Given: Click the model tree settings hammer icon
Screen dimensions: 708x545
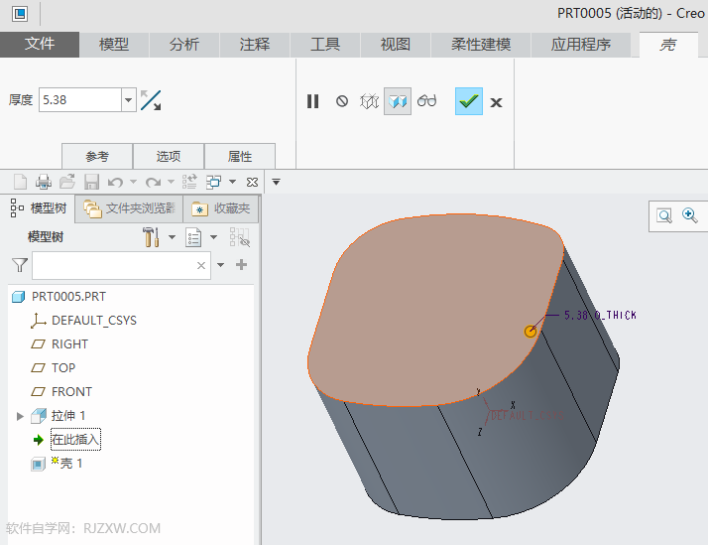Looking at the screenshot, I should click(152, 237).
